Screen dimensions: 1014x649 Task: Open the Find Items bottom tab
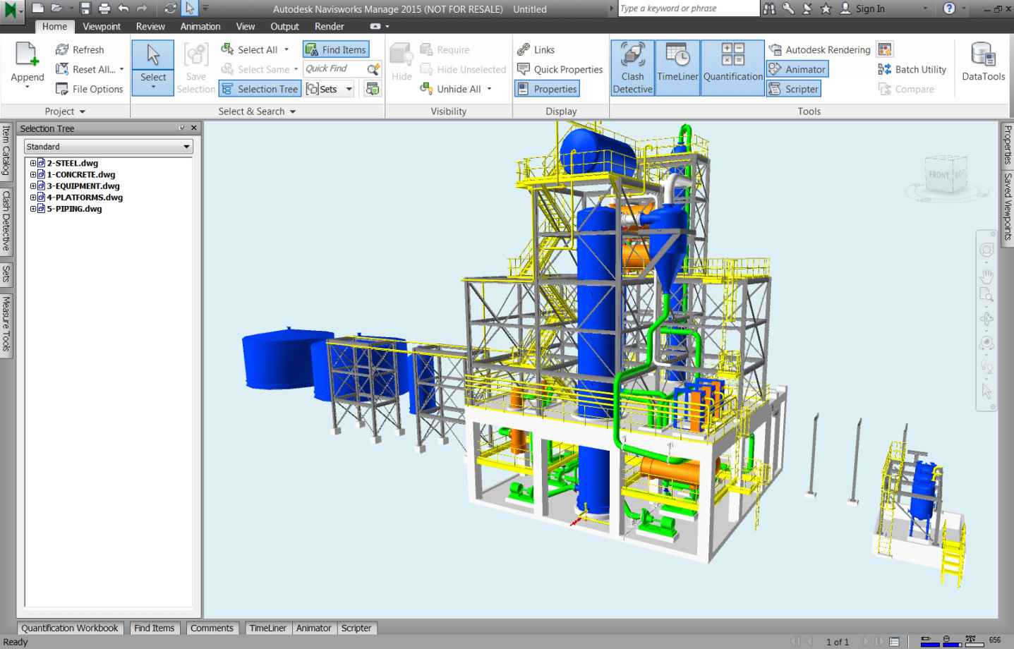pos(154,628)
